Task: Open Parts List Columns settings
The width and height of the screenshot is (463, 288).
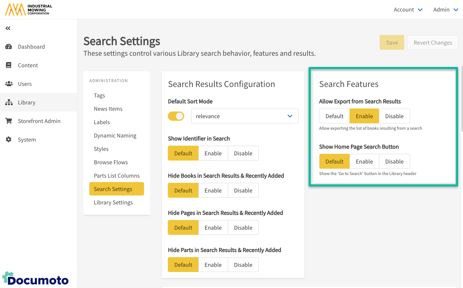Action: tap(116, 176)
